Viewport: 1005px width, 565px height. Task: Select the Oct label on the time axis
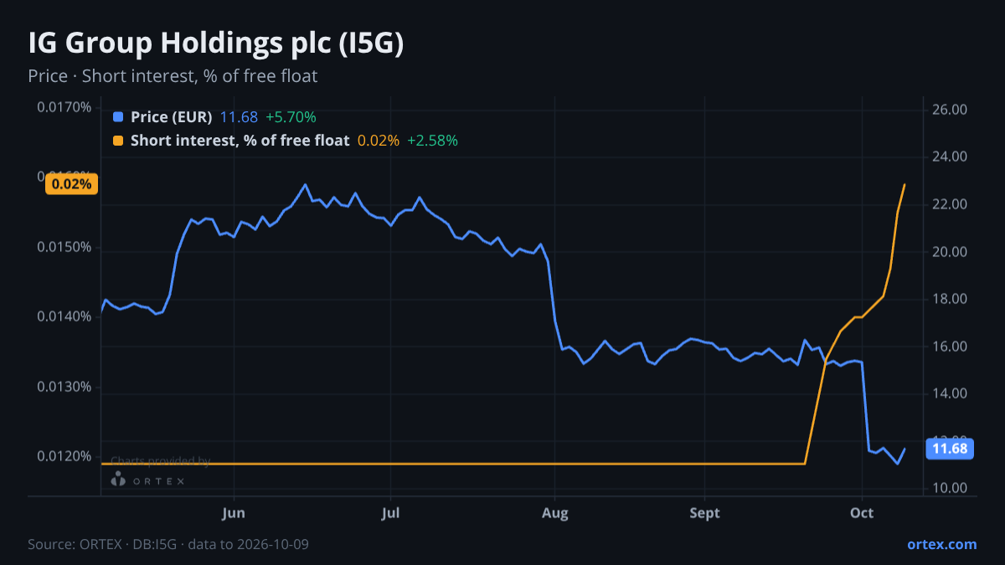[x=862, y=513]
